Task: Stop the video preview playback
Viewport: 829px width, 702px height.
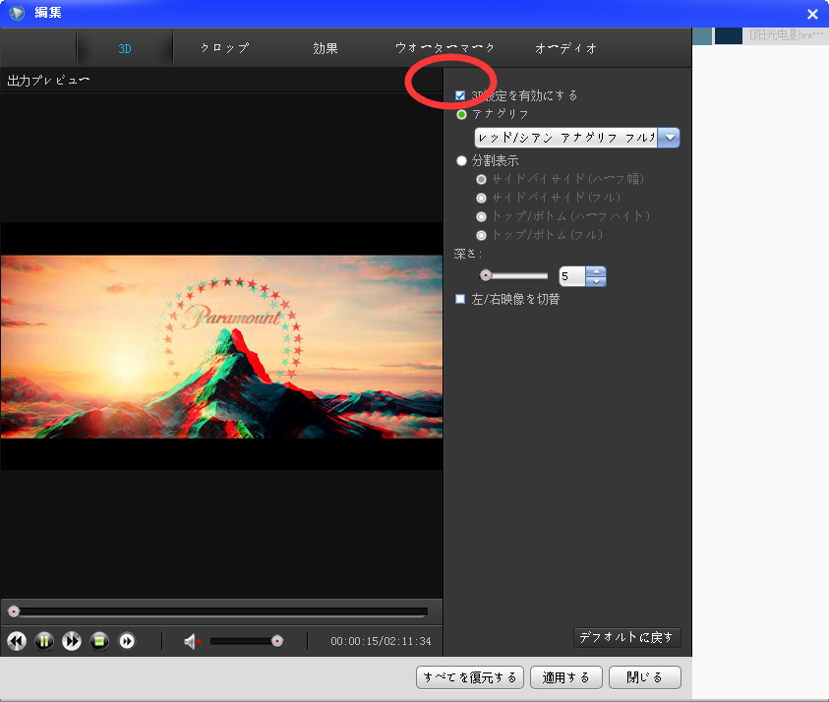Action: click(x=99, y=641)
